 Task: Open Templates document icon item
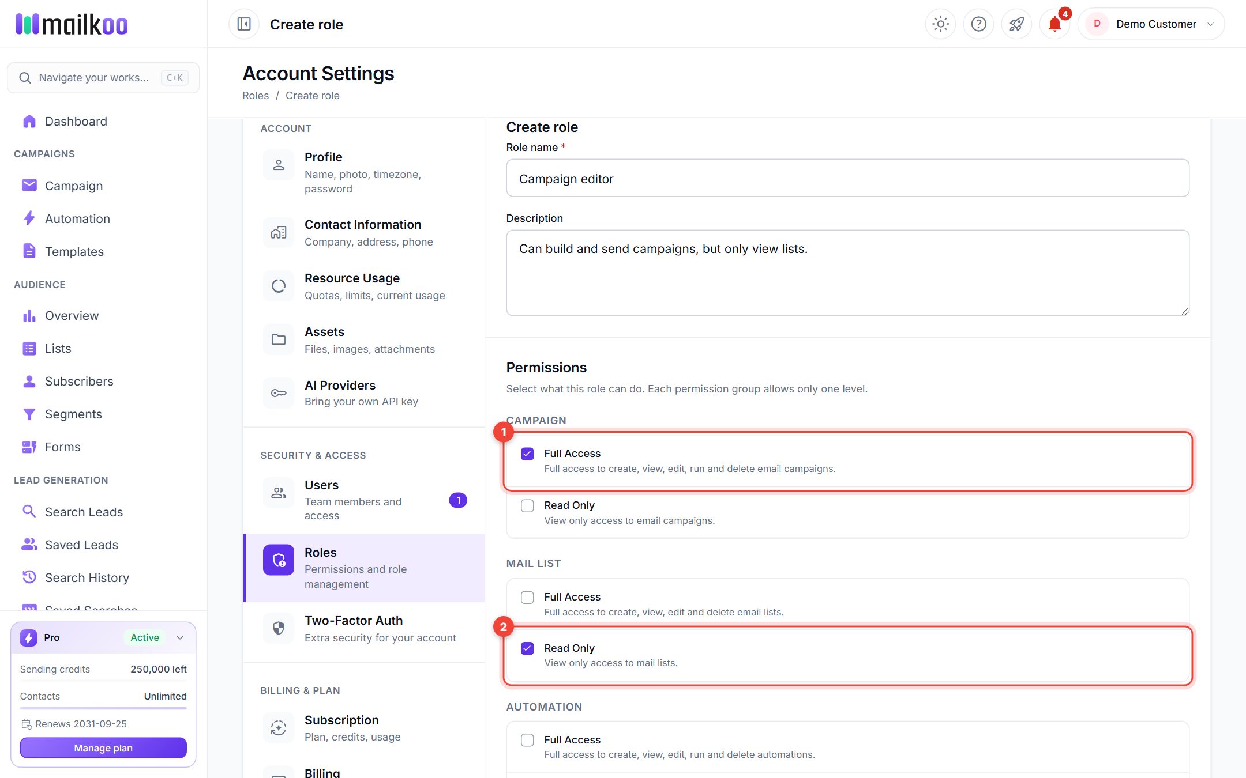click(29, 251)
